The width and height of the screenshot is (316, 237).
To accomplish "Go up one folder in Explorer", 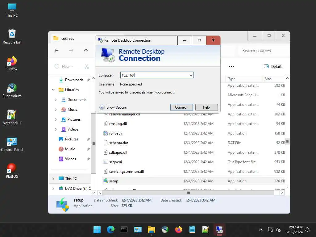I will [86, 51].
